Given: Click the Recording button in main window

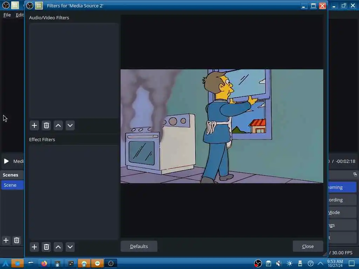Looking at the screenshot, I should coord(342,200).
